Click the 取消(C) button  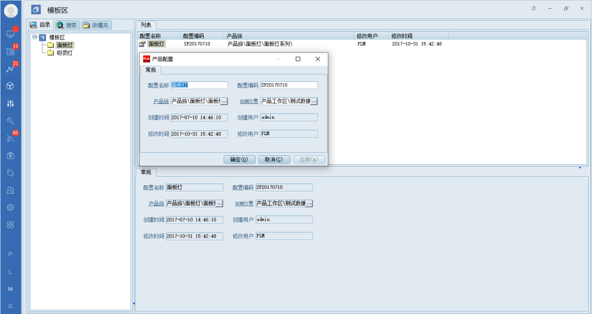point(274,160)
